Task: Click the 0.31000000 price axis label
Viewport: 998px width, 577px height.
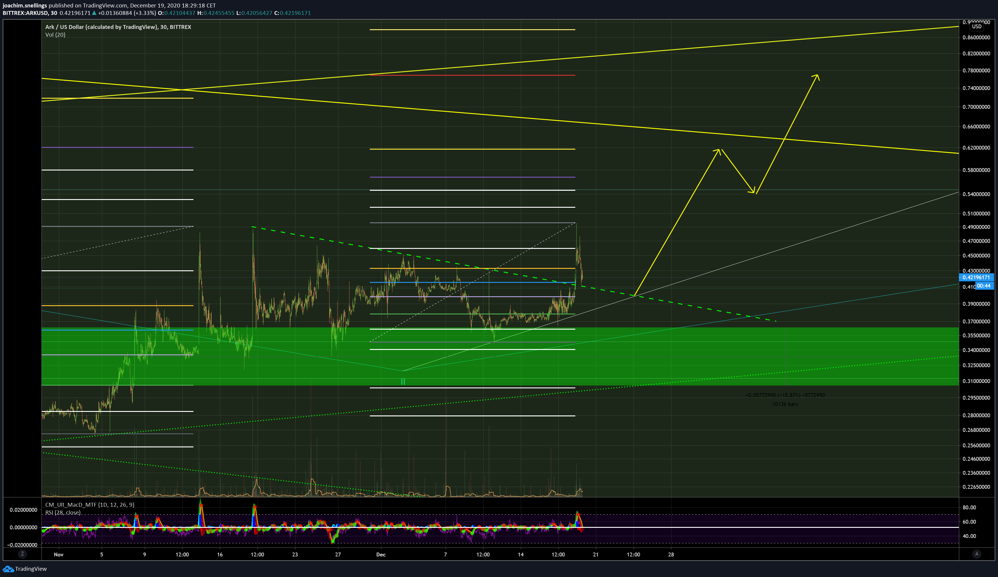Action: (976, 381)
